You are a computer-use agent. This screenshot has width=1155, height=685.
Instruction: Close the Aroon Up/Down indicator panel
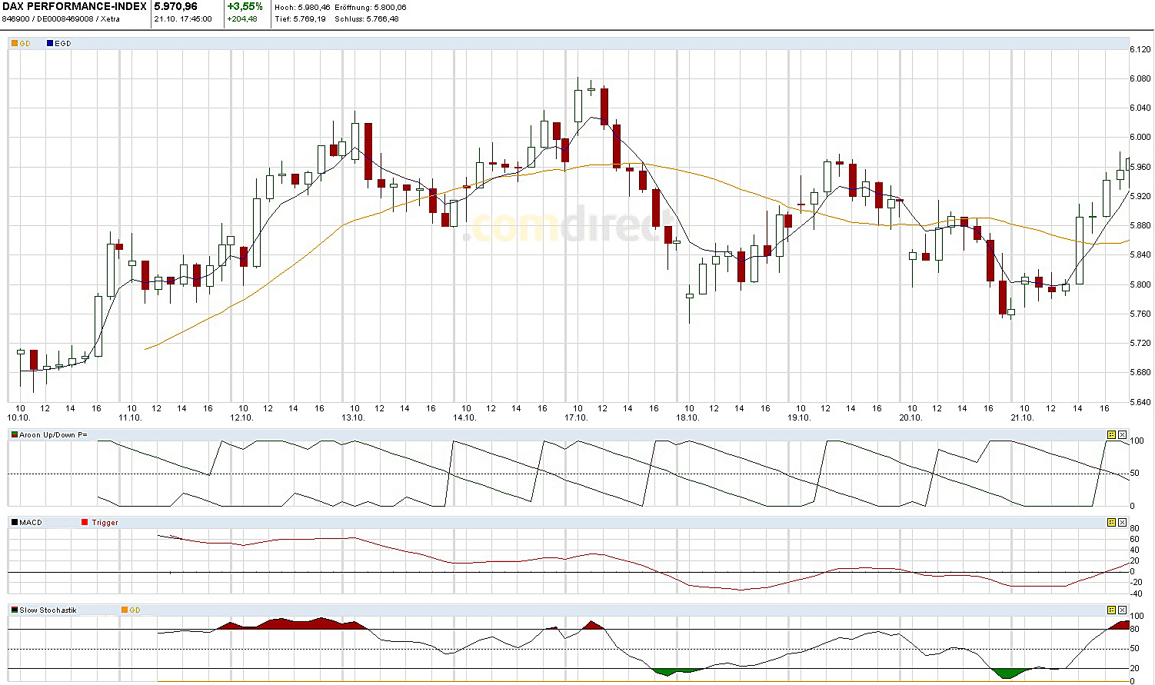(x=1122, y=435)
